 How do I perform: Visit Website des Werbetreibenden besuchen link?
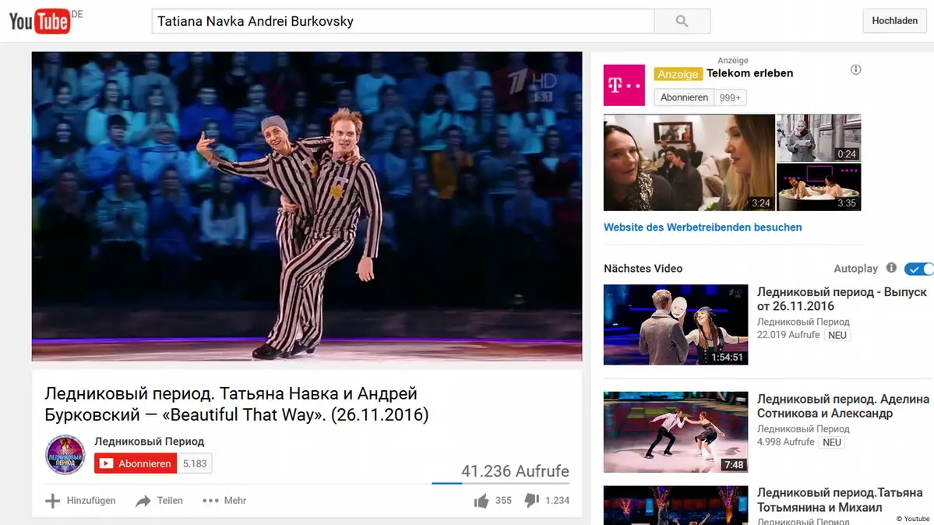(703, 227)
